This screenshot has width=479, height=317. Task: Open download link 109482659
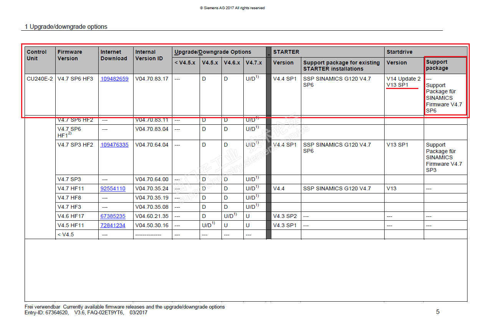114,79
